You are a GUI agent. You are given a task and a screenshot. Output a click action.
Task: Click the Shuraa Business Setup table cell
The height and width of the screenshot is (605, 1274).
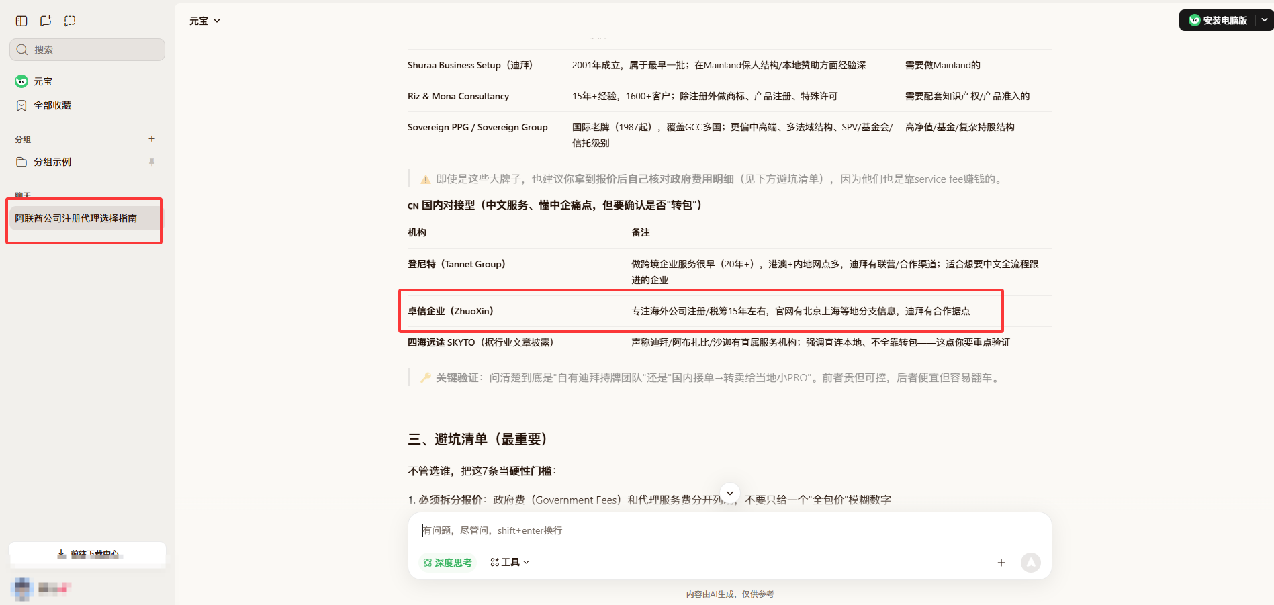470,65
